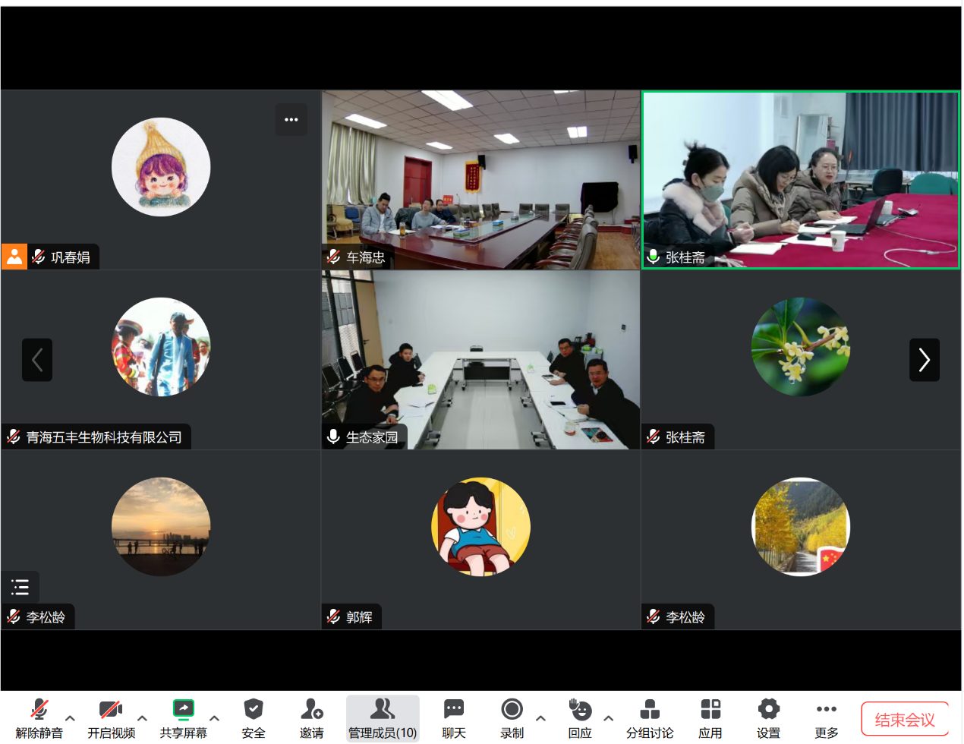The height and width of the screenshot is (744, 964).
Task: Open the 更多 more options menu
Action: pos(827,717)
